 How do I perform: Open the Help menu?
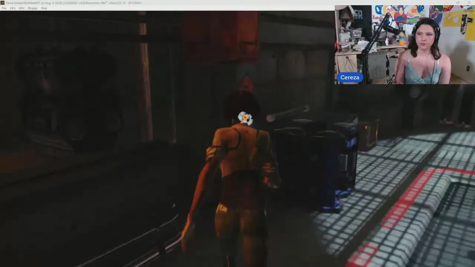(44, 8)
